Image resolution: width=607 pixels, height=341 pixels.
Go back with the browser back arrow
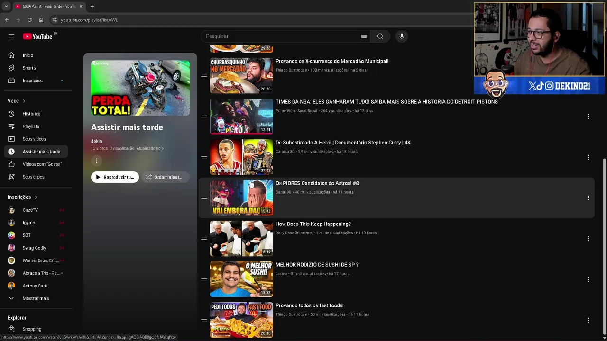tap(7, 20)
